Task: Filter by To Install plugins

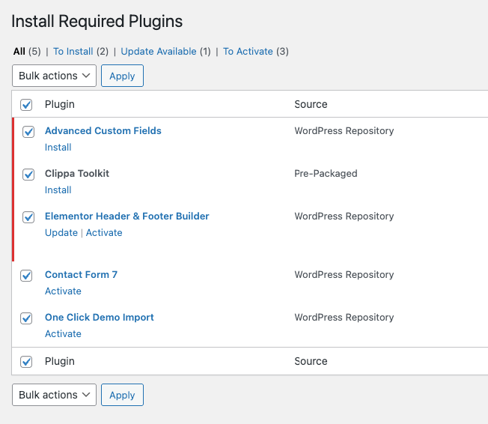Action: tap(73, 51)
